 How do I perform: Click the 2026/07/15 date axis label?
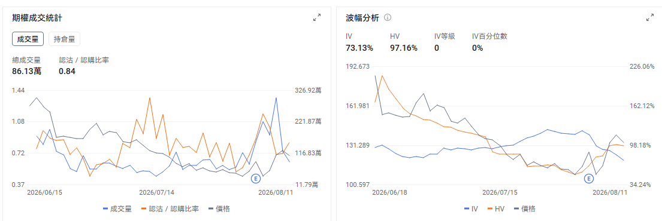(500, 192)
